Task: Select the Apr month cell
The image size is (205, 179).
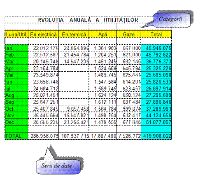Action: pos(16,68)
